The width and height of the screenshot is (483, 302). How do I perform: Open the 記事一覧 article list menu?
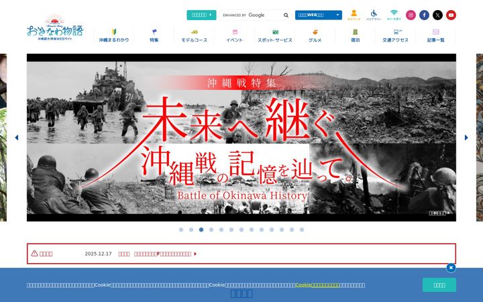436,36
